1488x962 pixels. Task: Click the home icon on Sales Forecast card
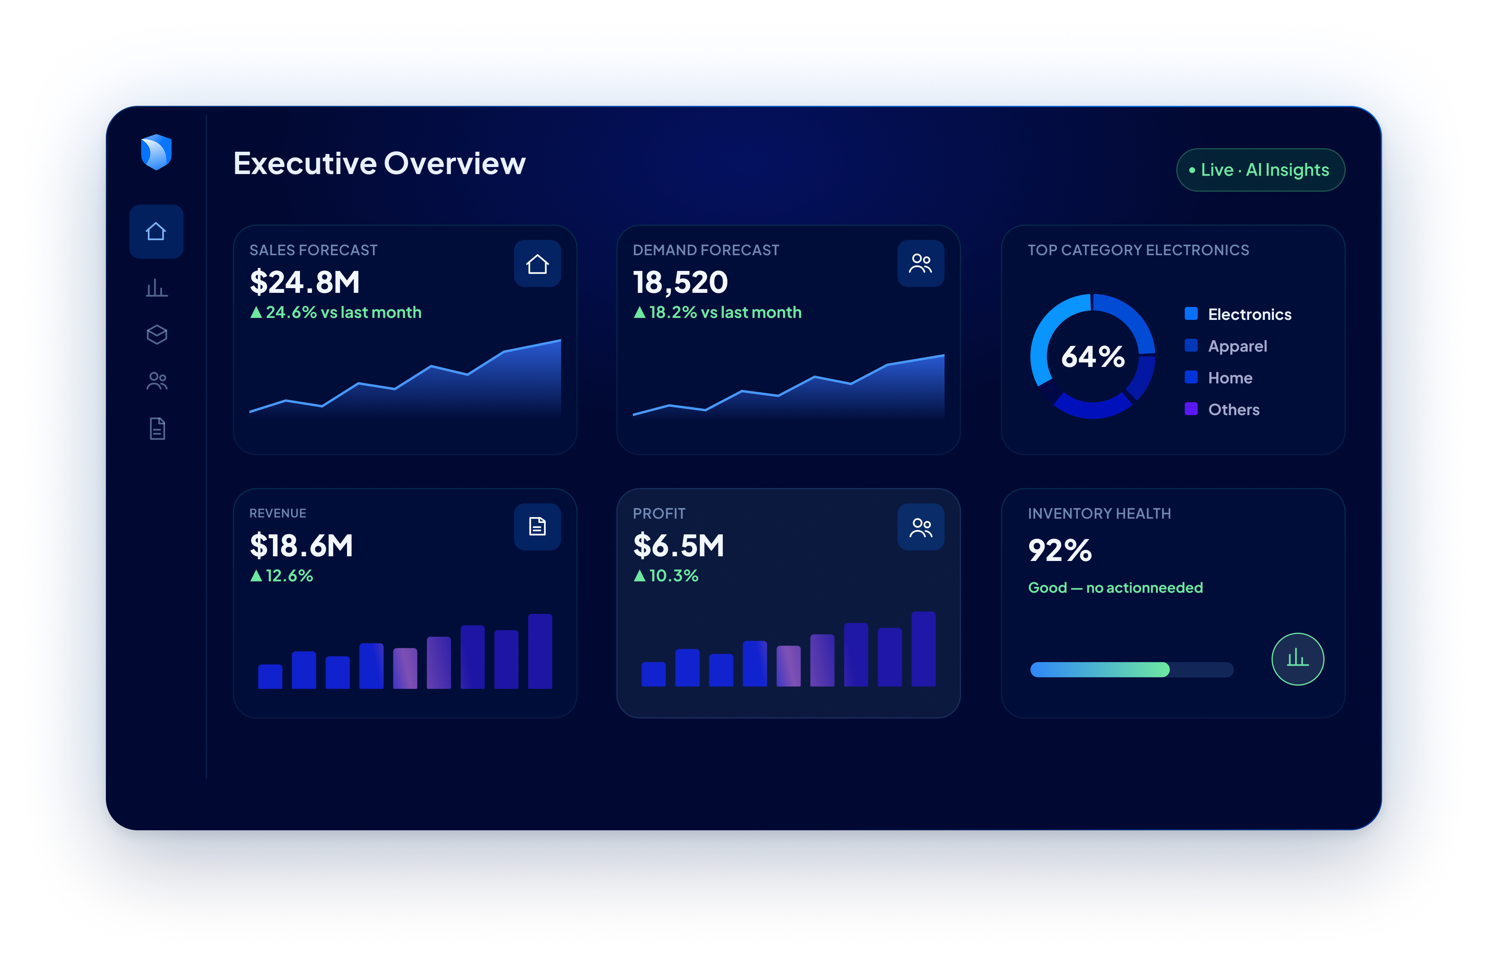537,263
